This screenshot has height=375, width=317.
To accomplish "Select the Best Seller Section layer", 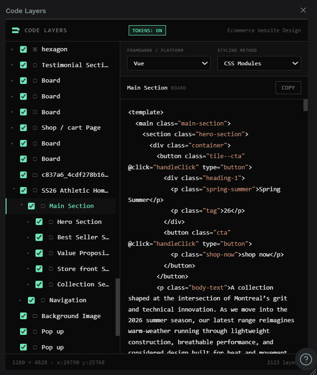I will pos(83,237).
